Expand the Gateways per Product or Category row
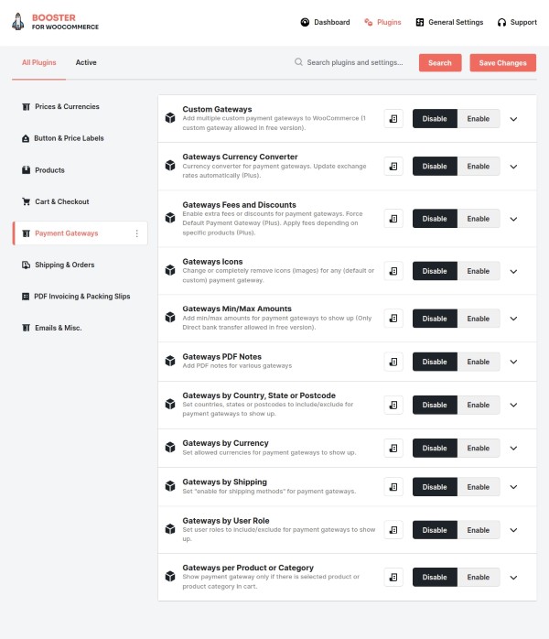Viewport: 549px width, 639px height. coord(513,578)
